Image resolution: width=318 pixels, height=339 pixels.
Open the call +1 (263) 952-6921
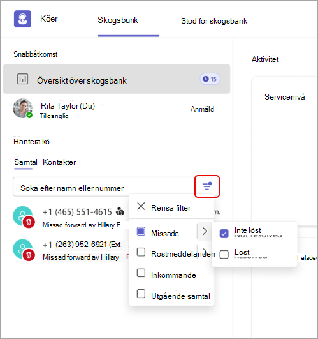(x=82, y=245)
